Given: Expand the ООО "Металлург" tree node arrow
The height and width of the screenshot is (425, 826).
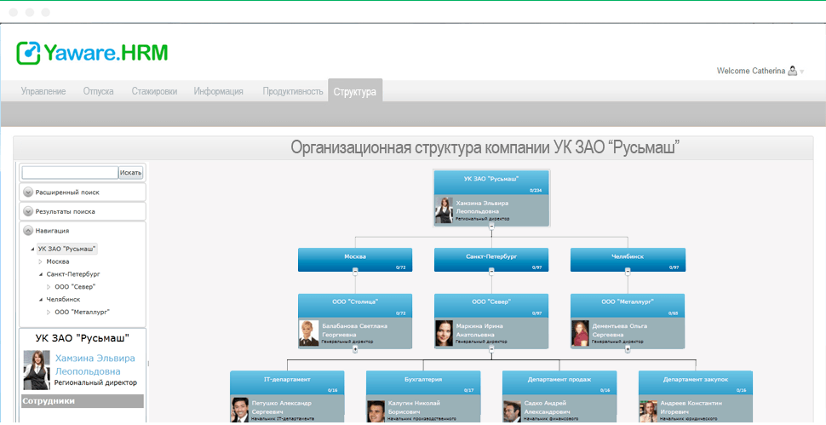Looking at the screenshot, I should point(49,313).
